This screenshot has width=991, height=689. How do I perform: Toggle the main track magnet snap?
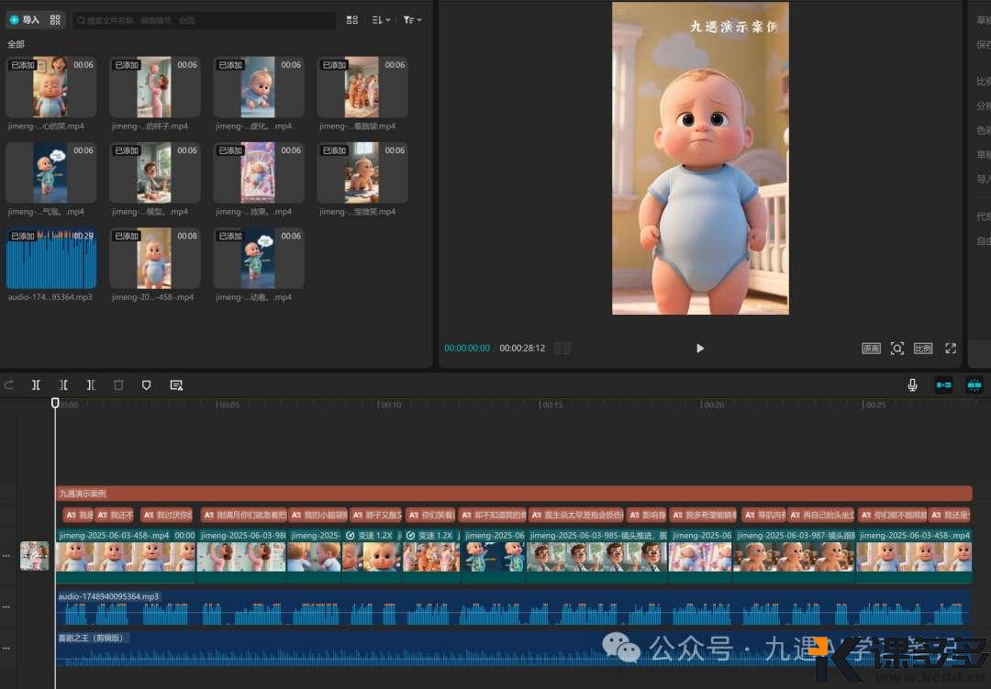click(943, 385)
